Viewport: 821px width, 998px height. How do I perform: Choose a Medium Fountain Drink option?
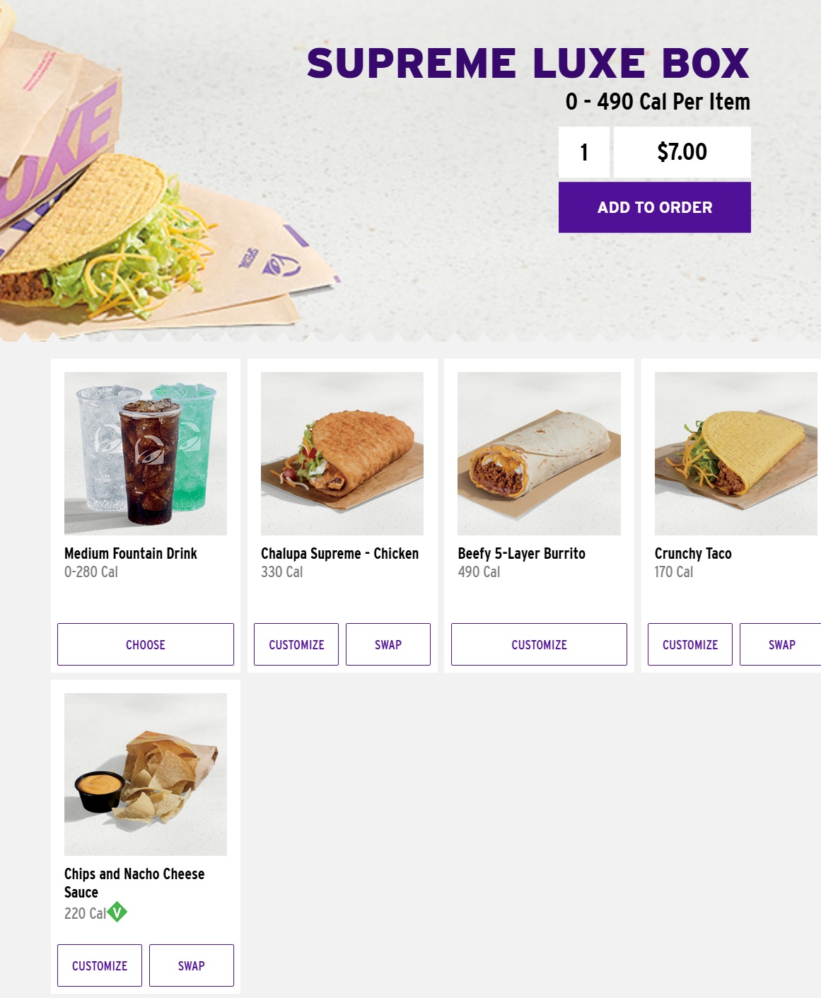tap(145, 644)
